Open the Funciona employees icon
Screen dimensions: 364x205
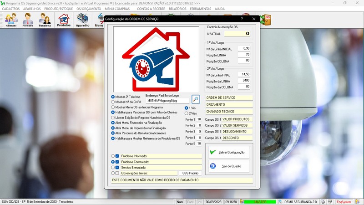[x=45, y=20]
